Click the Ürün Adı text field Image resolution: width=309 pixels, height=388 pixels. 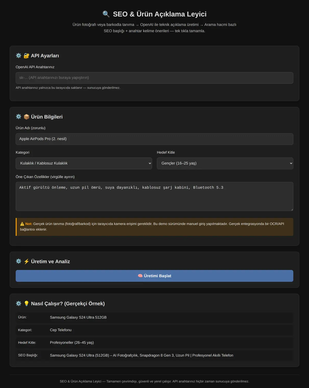point(154,139)
